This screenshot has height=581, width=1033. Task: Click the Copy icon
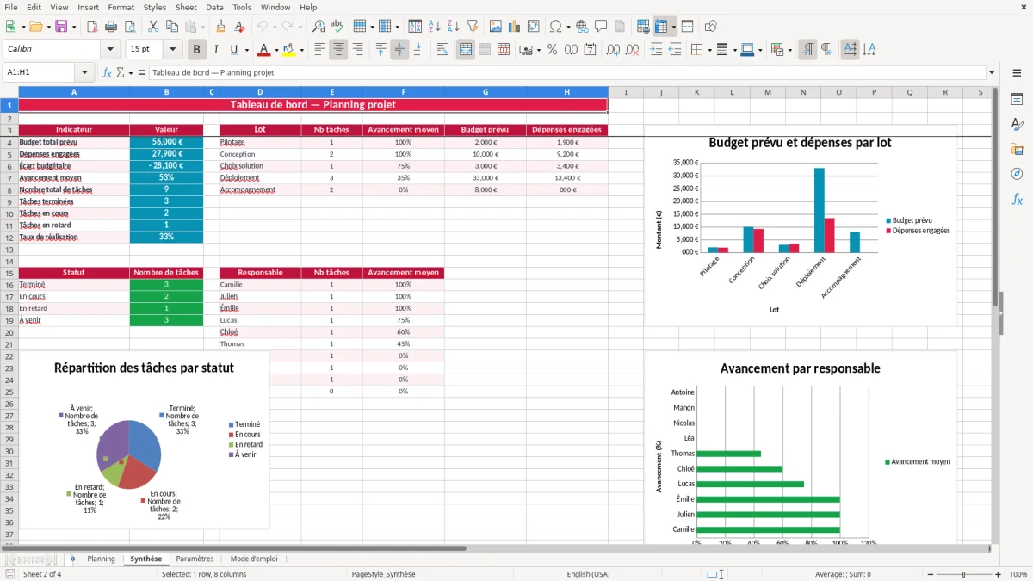coord(171,27)
